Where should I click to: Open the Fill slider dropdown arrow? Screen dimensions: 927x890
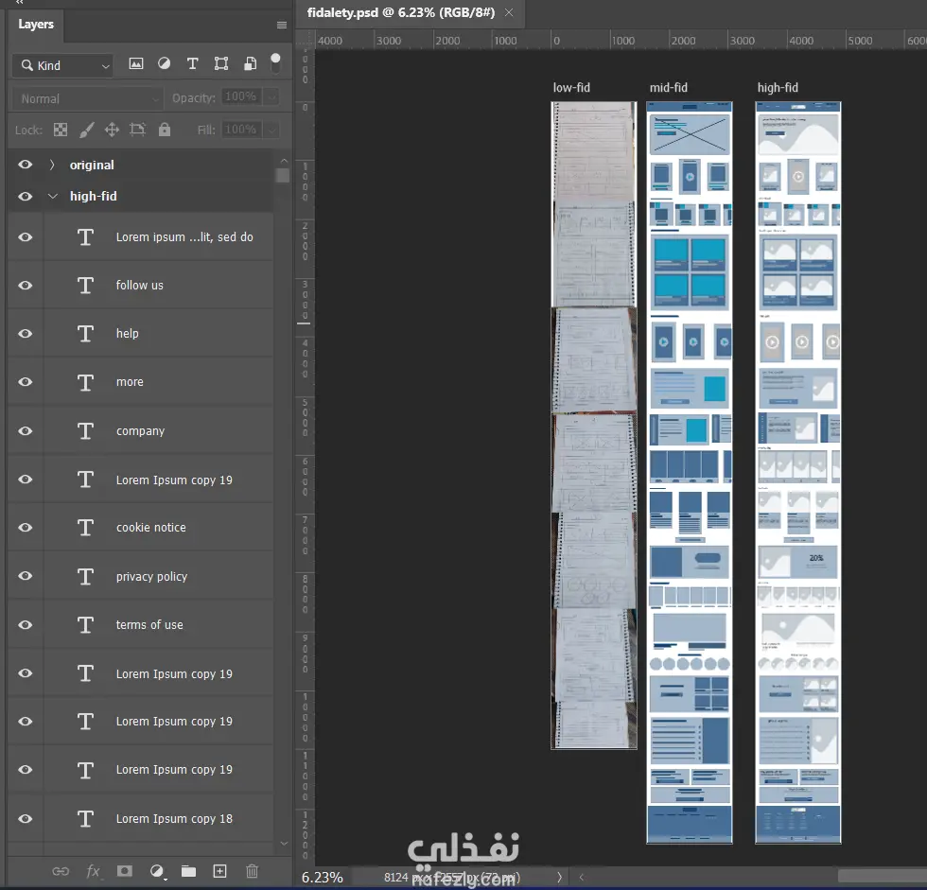coord(271,130)
